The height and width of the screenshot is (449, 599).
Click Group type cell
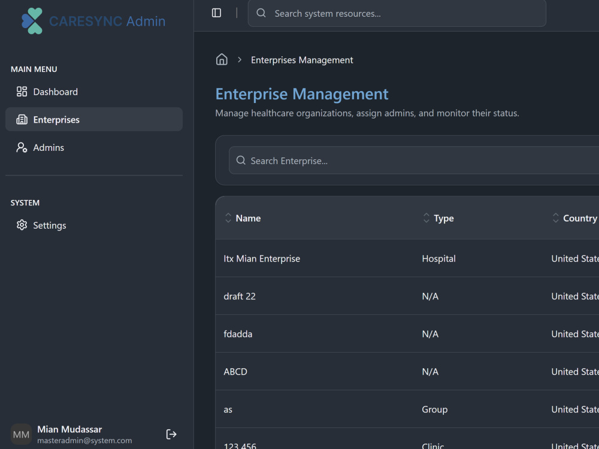435,409
